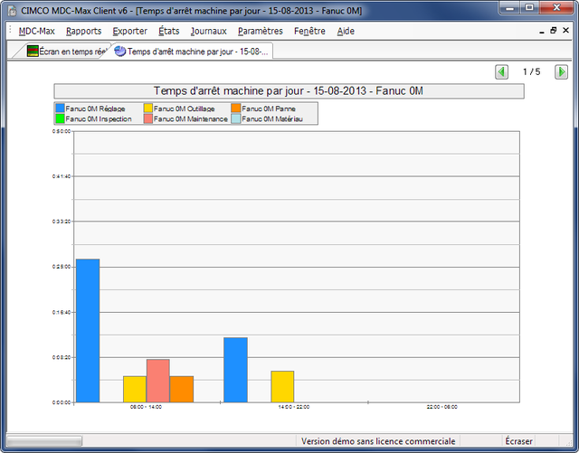
Task: Click the Fanuc 0M Outillage legend label
Action: pyautogui.click(x=185, y=109)
